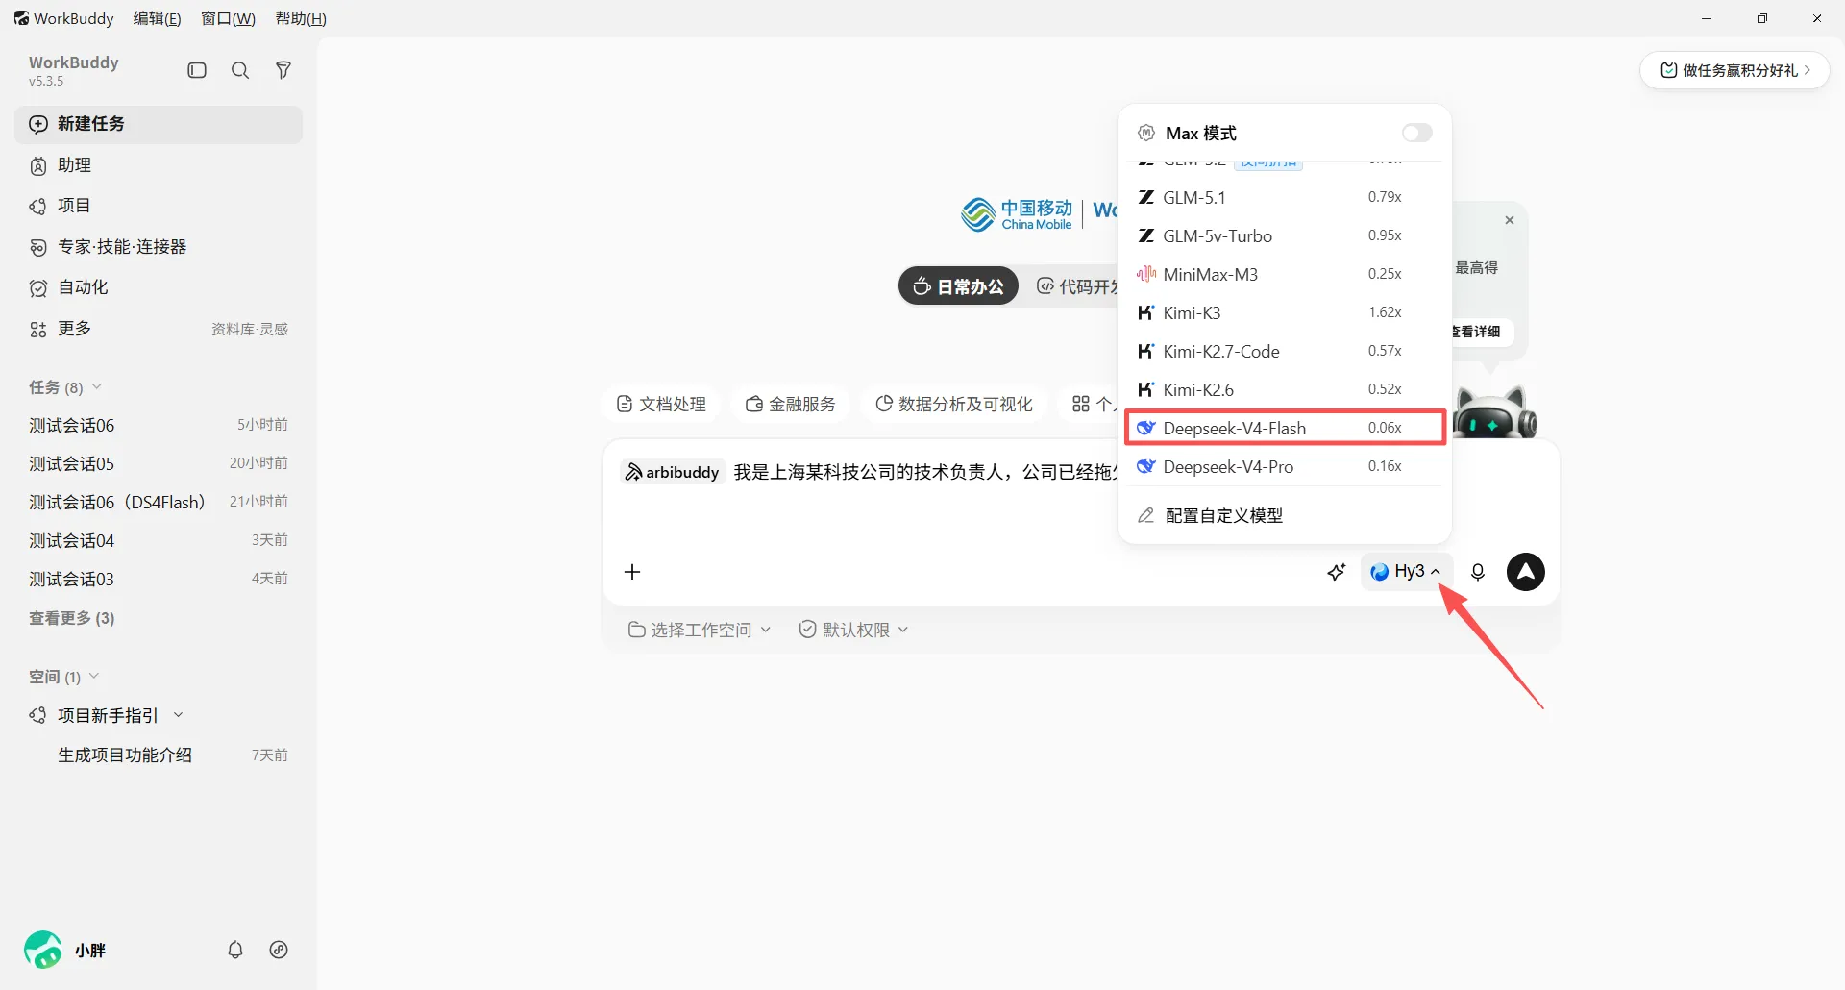
Task: Open task 测试会话06 from 5小时前
Action: coord(159,425)
